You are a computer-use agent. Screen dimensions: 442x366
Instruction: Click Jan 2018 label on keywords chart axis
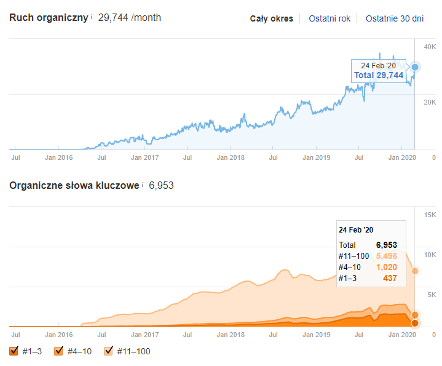click(231, 335)
